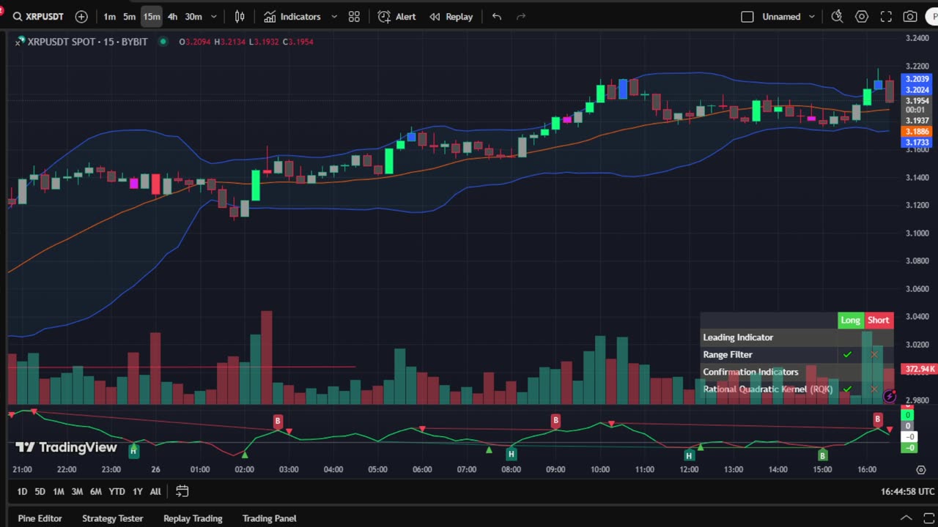Select the YTD date range
The width and height of the screenshot is (938, 527).
117,491
